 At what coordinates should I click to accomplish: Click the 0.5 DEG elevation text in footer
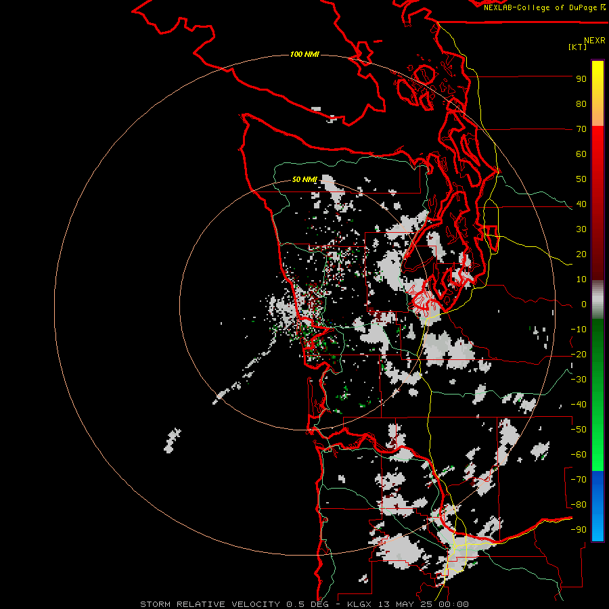[307, 604]
